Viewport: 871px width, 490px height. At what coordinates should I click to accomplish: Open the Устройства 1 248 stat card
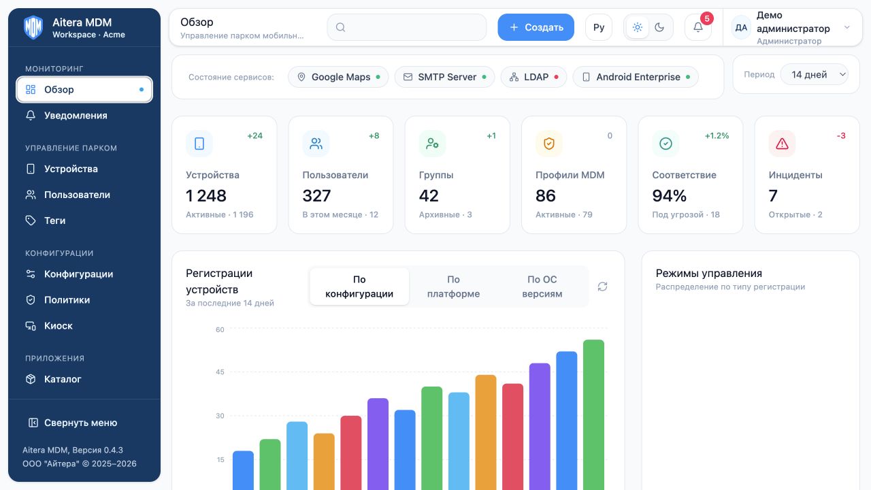pyautogui.click(x=225, y=175)
